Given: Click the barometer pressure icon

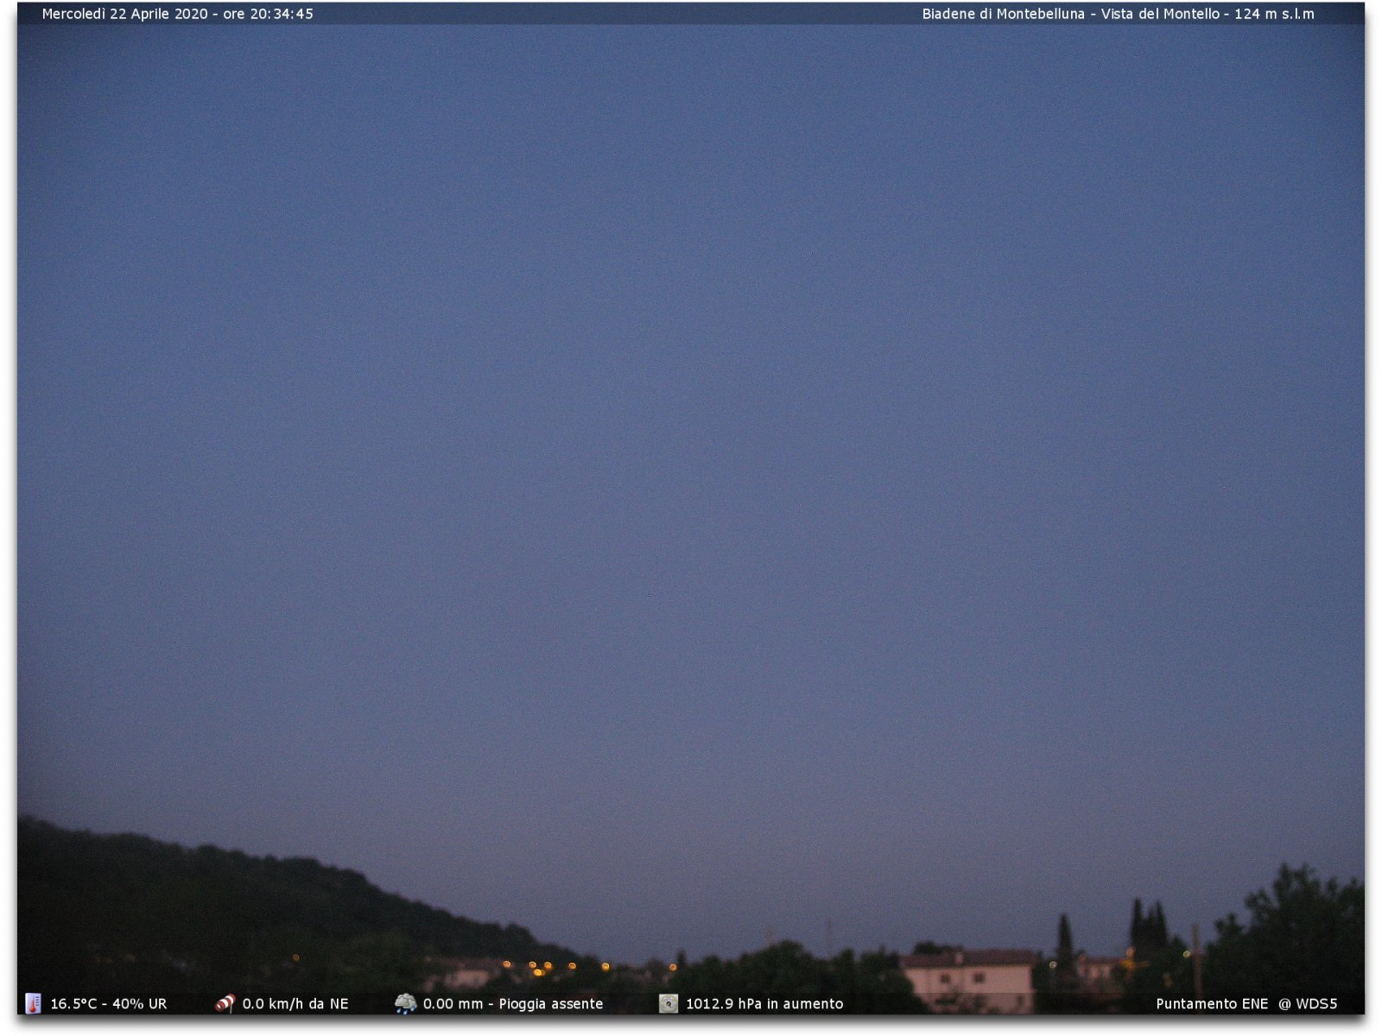Looking at the screenshot, I should click(669, 1003).
